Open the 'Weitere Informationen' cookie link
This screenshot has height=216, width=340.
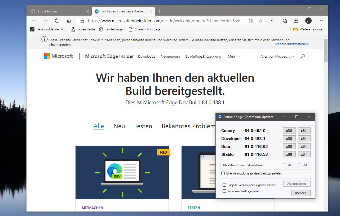(x=292, y=44)
